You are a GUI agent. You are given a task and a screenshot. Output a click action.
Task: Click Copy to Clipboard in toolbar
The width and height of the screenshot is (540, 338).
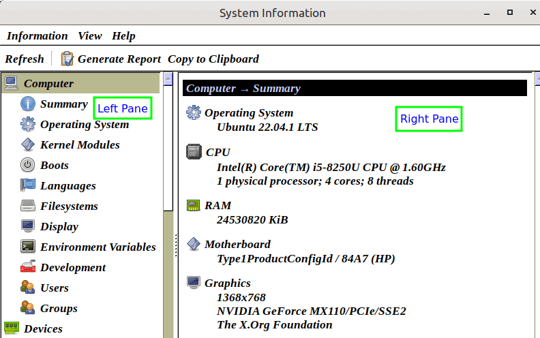pyautogui.click(x=213, y=59)
